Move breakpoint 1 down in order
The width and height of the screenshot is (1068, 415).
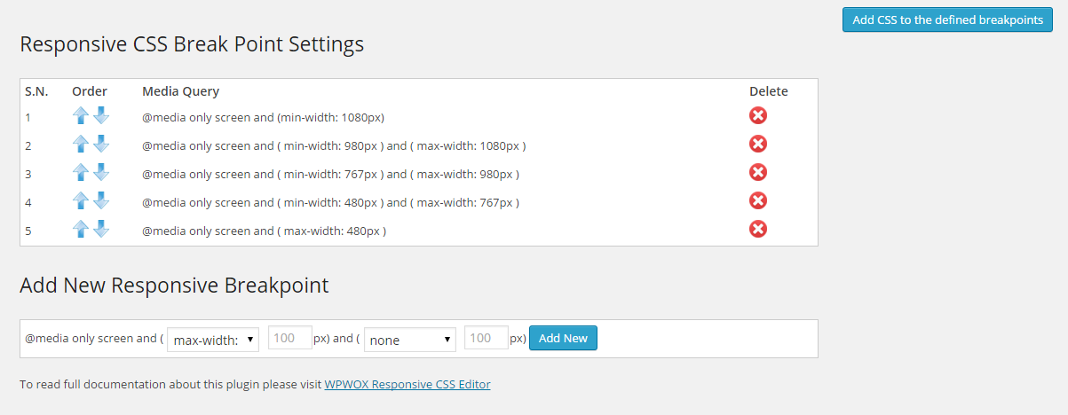[101, 115]
